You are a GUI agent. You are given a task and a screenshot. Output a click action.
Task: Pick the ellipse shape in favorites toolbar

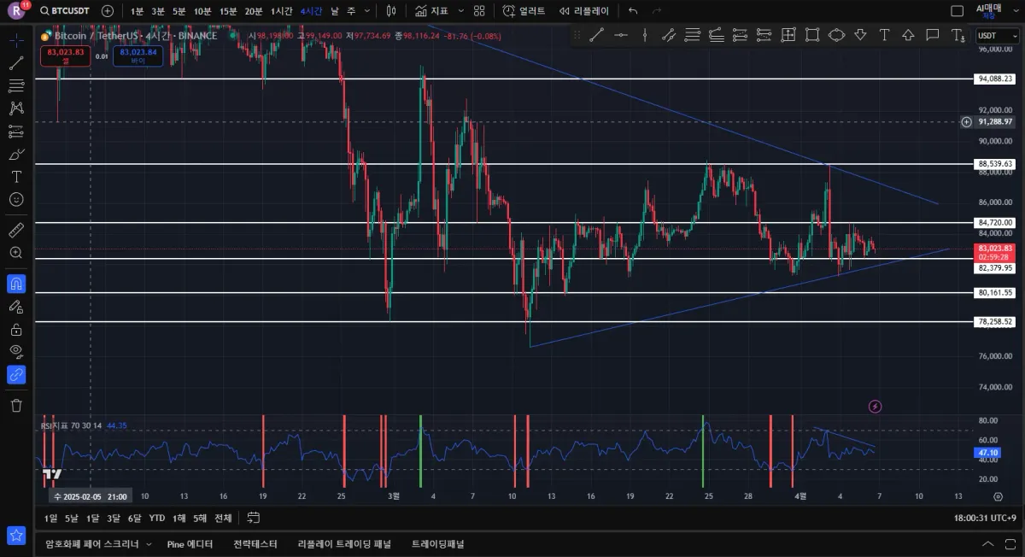click(836, 35)
